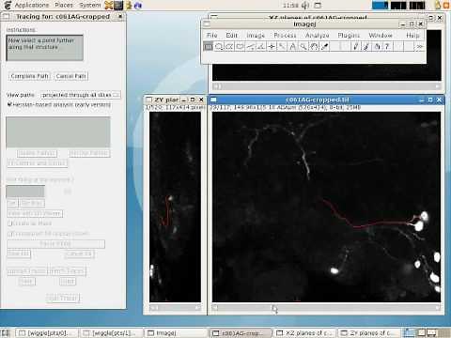This screenshot has height=338, width=451.
Task: Select the Wand tracing tool
Action: (x=283, y=47)
